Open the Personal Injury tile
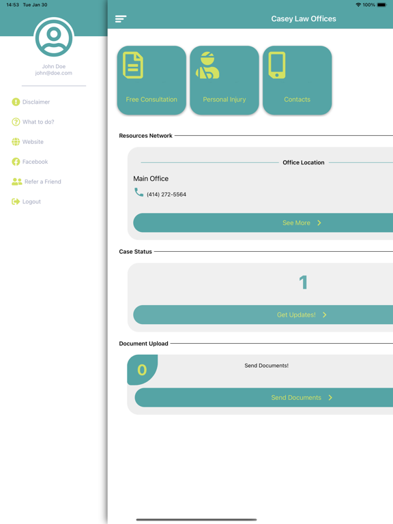The image size is (393, 524). click(x=224, y=81)
